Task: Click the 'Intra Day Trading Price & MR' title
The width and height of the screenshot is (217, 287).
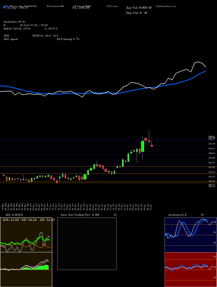Action: coord(80,215)
